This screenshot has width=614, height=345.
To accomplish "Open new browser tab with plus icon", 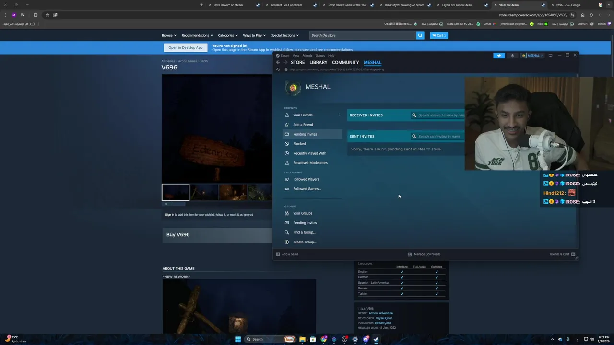I will pos(201,5).
